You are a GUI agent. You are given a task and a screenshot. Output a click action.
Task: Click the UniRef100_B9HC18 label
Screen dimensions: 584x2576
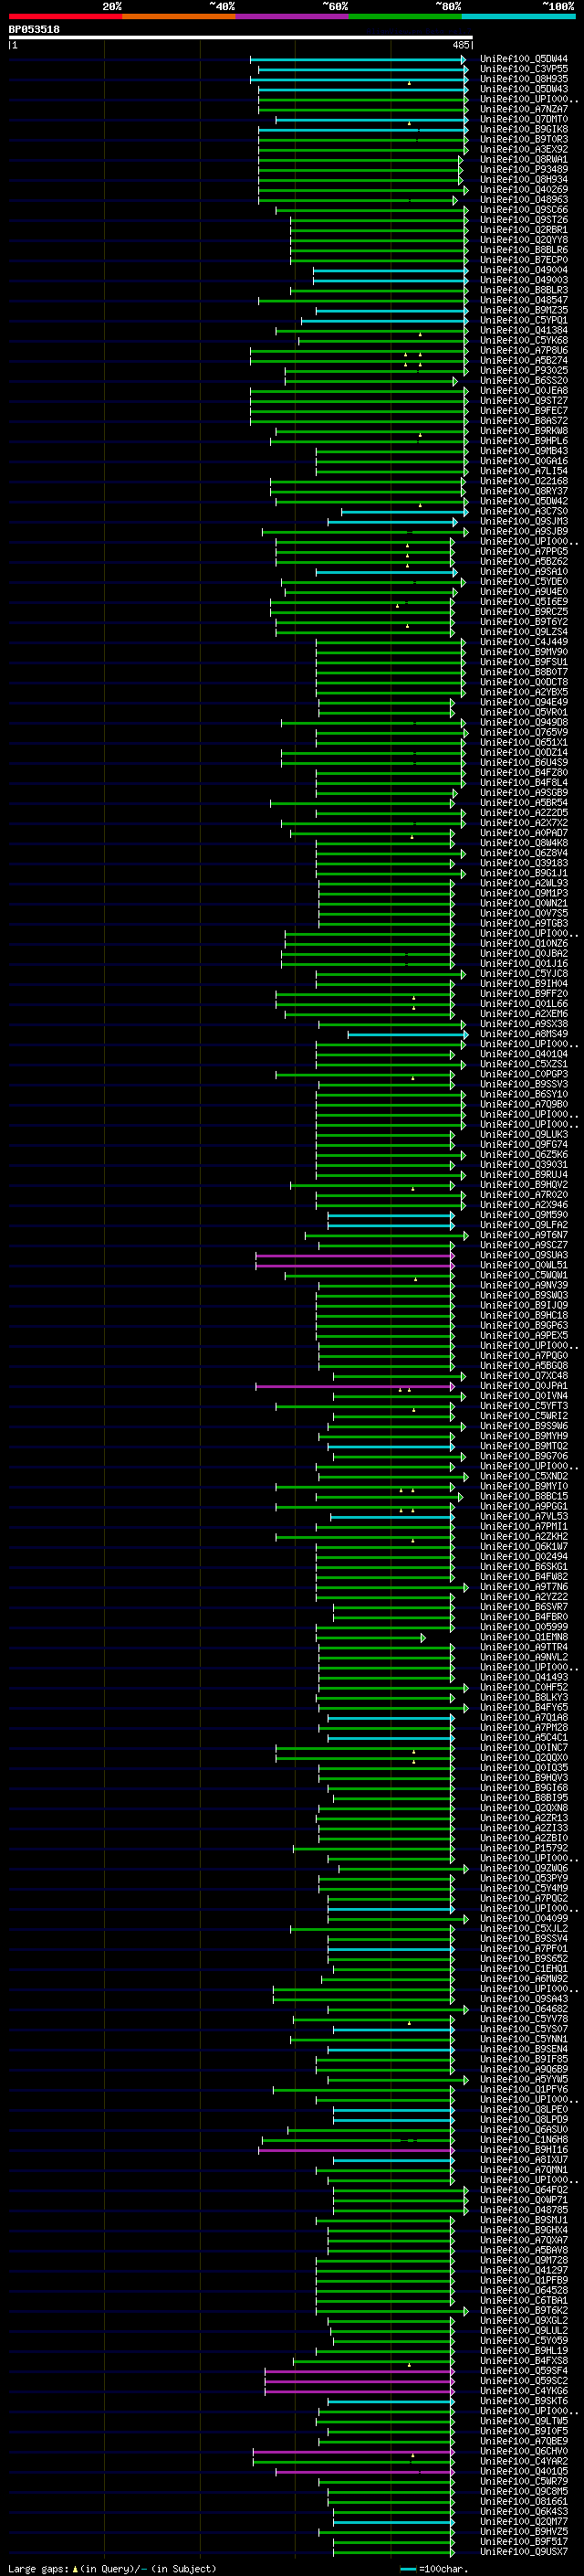pos(523,1315)
